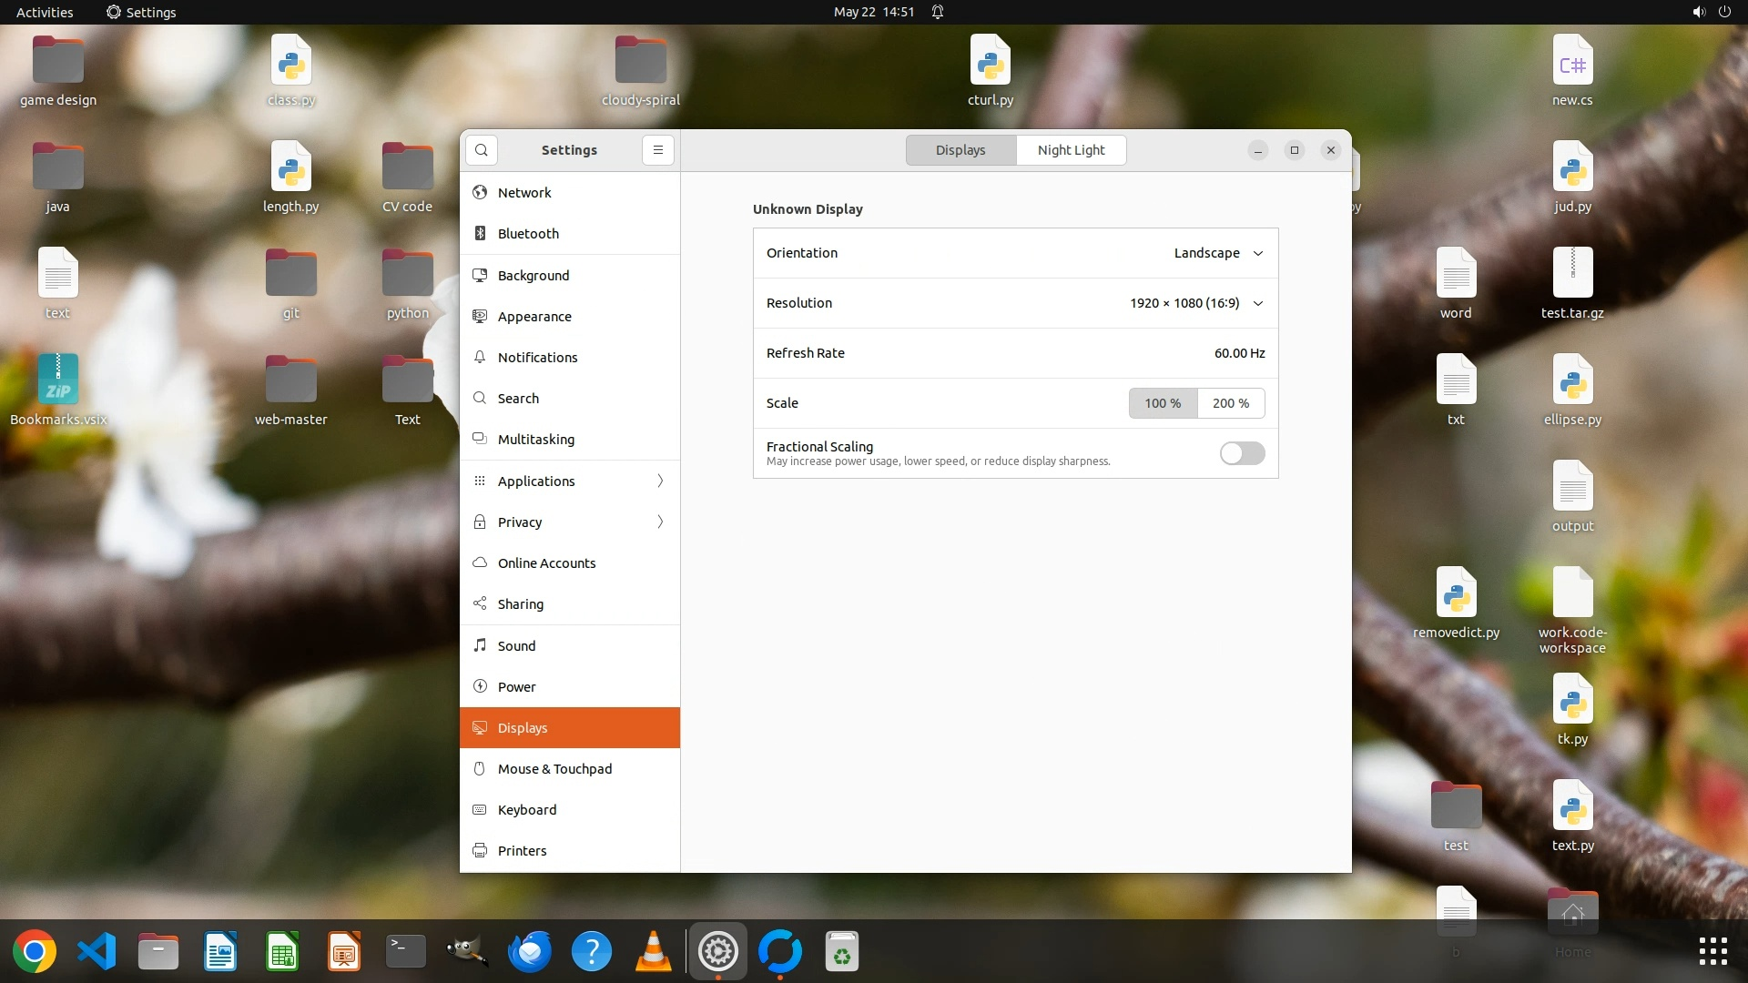
Task: Expand the Applications submenu chevron
Action: [660, 481]
